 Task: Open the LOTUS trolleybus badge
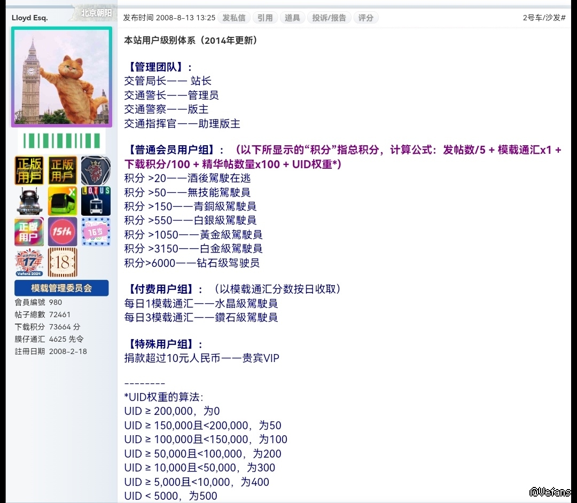(x=96, y=201)
